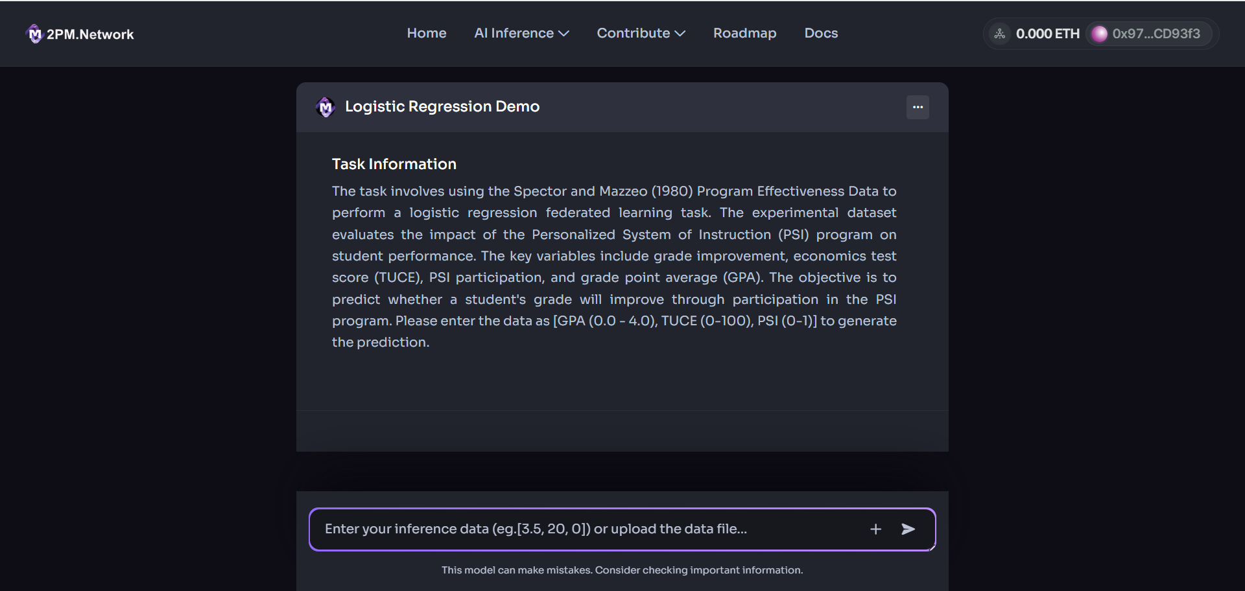Click the Task Information heading
This screenshot has width=1245, height=591.
tap(394, 164)
